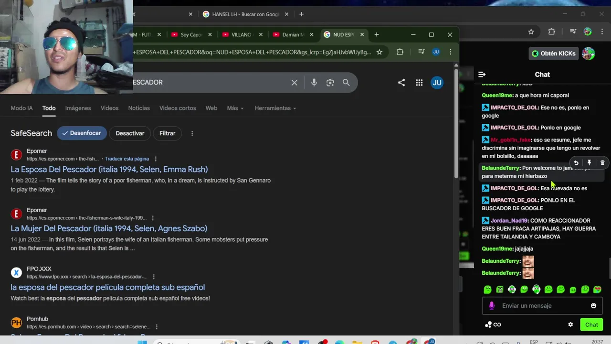Switch to the Imágenes results tab
This screenshot has height=344, width=611.
click(x=78, y=108)
